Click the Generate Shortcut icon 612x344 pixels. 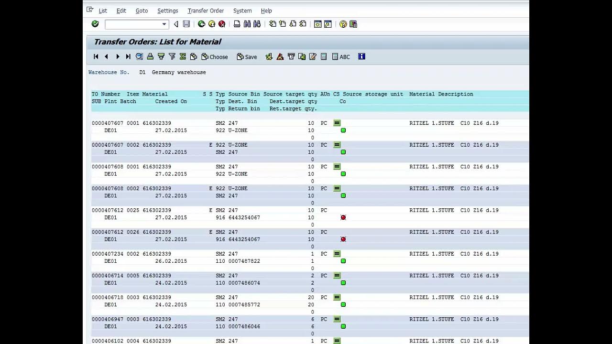328,24
